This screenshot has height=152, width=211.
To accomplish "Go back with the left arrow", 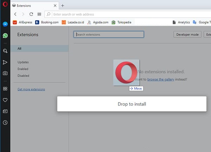I will point(15,14).
